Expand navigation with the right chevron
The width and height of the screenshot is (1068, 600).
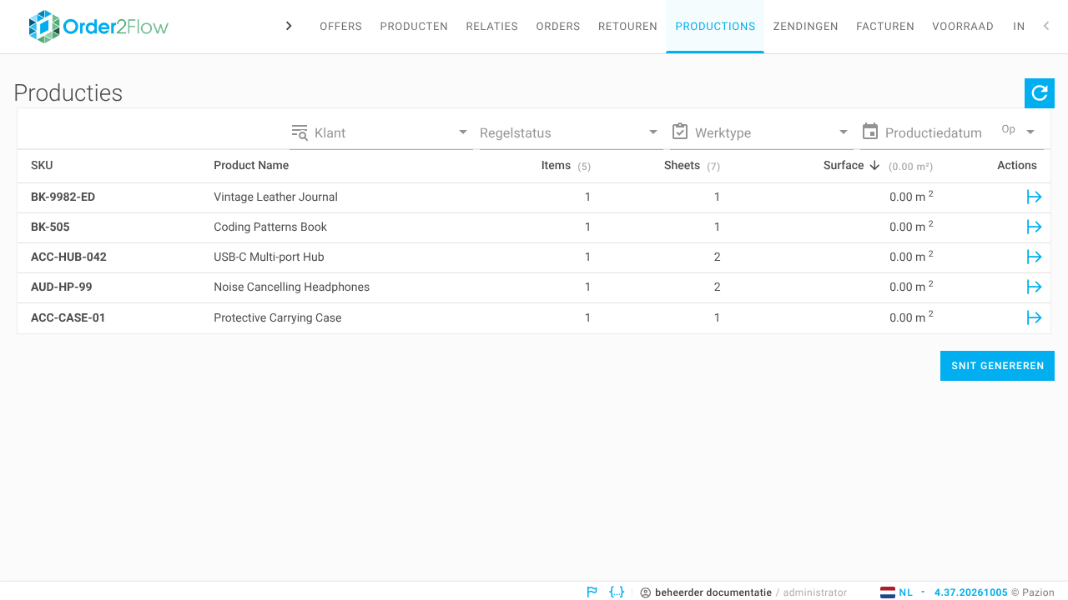click(x=289, y=26)
